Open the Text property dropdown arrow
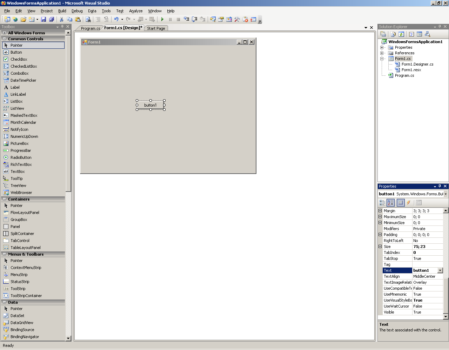The width and height of the screenshot is (449, 350). (440, 270)
